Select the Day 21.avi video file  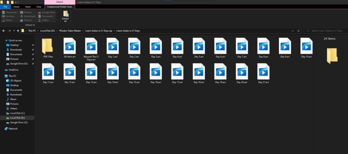coord(263,72)
